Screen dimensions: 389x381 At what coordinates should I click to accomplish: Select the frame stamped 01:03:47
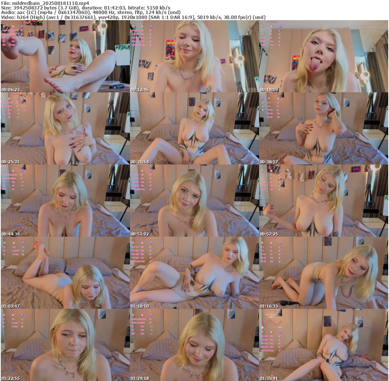65,273
